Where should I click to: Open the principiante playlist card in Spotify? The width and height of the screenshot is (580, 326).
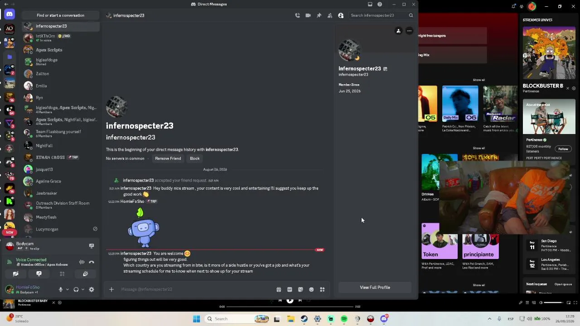tap(480, 247)
